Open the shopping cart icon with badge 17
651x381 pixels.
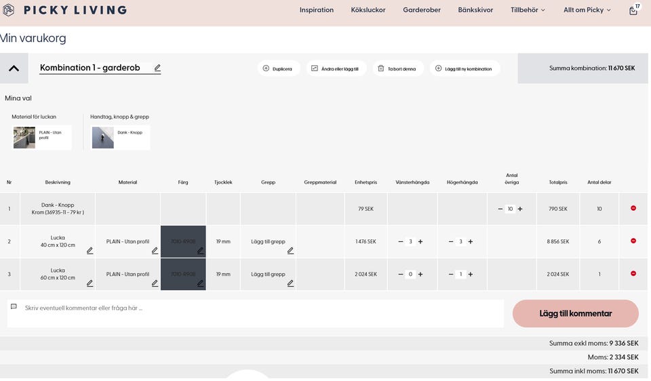click(x=633, y=10)
